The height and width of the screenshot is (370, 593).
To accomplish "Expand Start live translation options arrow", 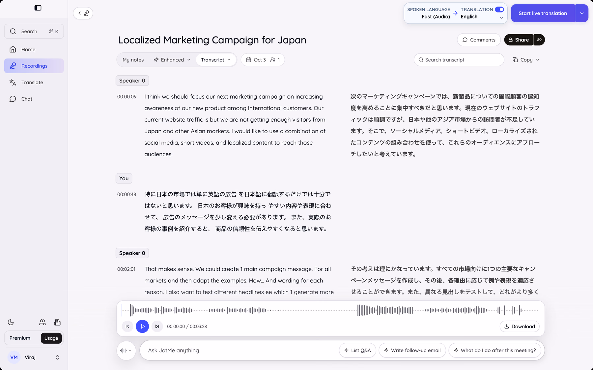I will [x=582, y=13].
